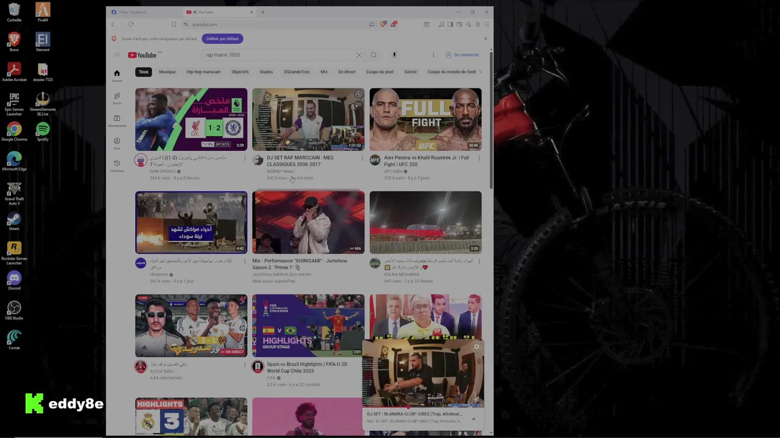Open the Element desktop shortcut

tap(43, 43)
